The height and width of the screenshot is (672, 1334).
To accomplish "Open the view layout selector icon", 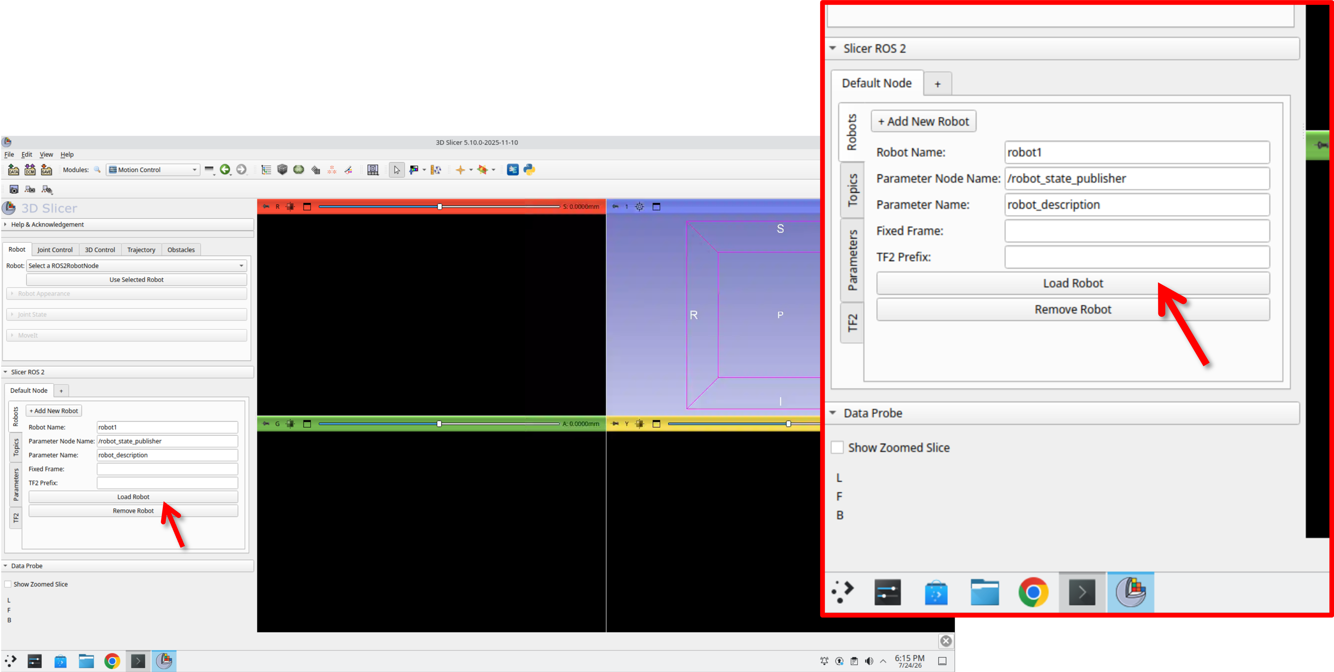I will tap(373, 170).
